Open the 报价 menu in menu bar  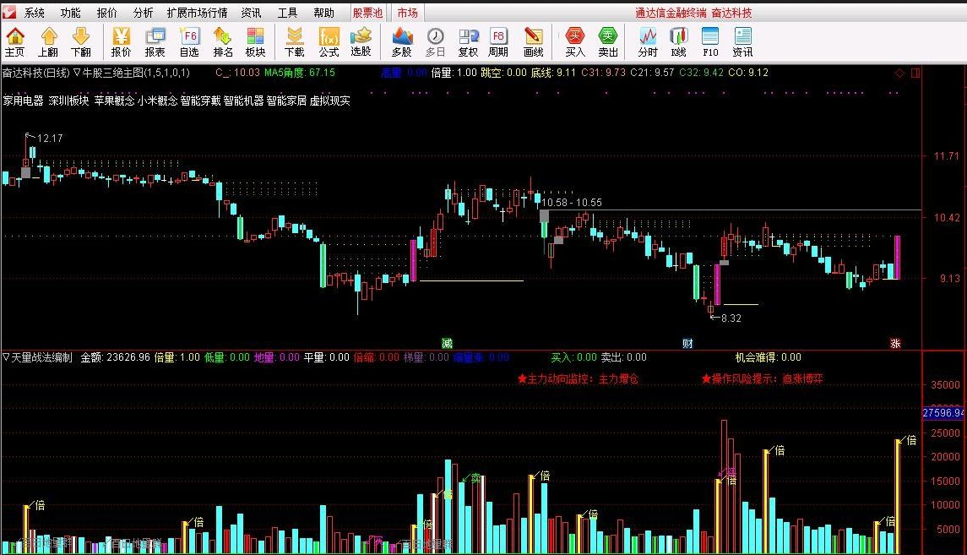tap(106, 13)
